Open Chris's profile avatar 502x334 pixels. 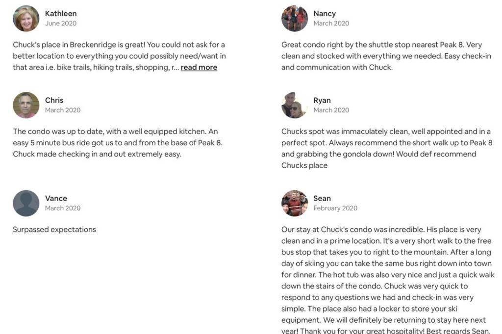[x=26, y=105]
